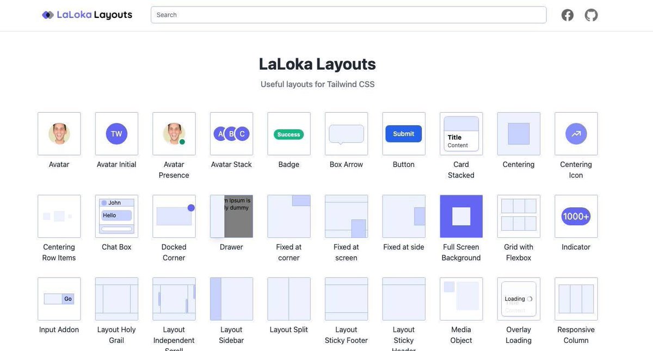Open the Layout Holy Grail thumbnail
Image resolution: width=653 pixels, height=351 pixels.
116,299
